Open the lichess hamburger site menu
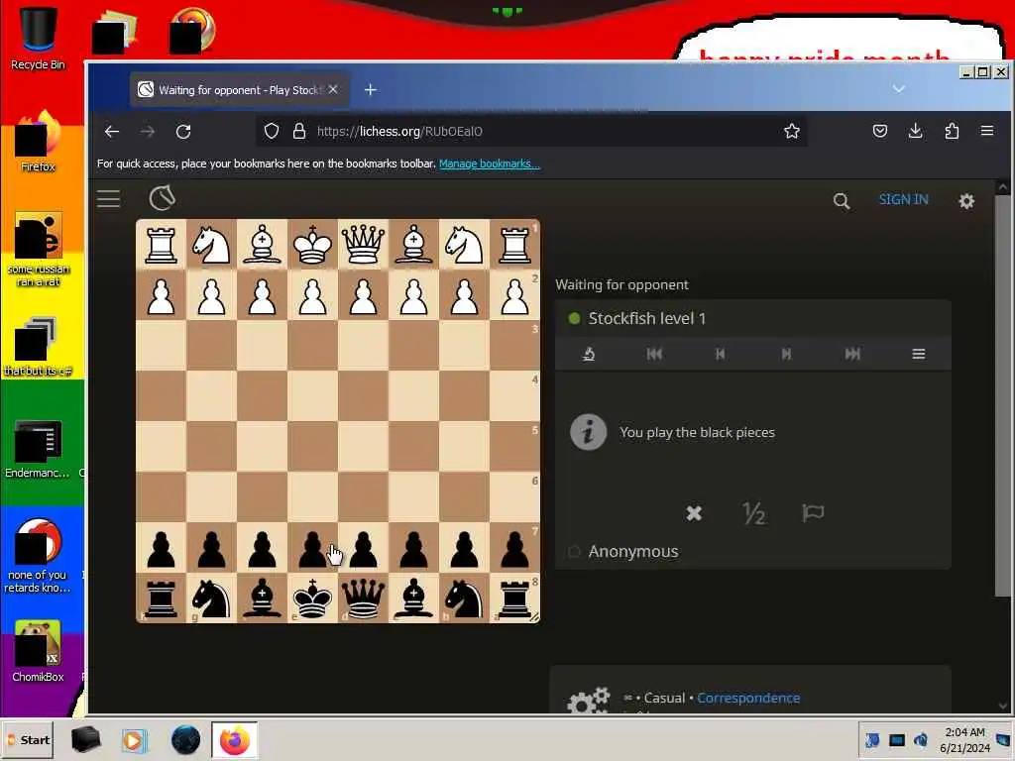 [x=109, y=199]
